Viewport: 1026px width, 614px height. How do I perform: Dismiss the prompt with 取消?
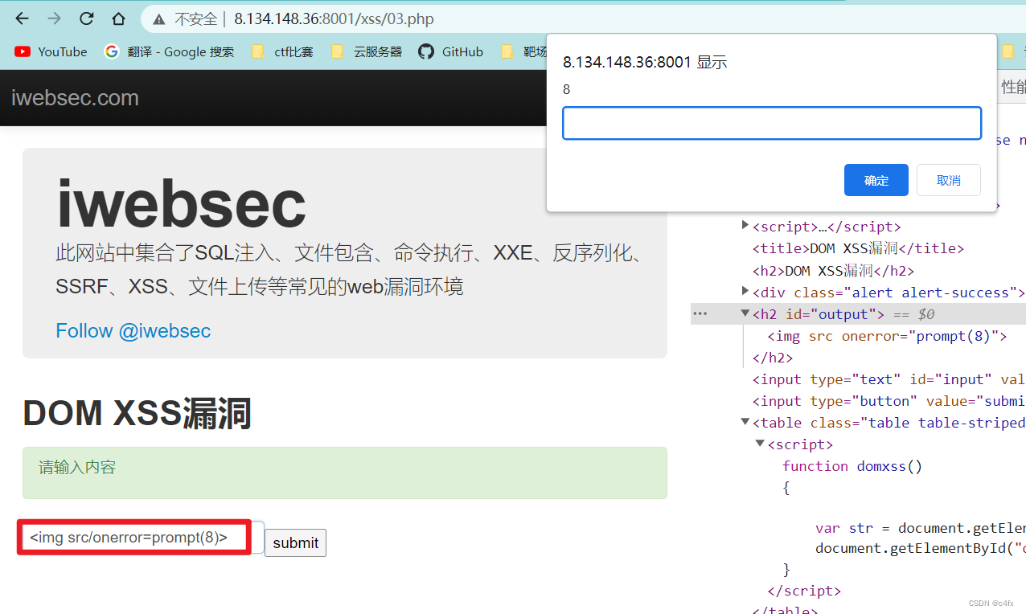pyautogui.click(x=949, y=180)
